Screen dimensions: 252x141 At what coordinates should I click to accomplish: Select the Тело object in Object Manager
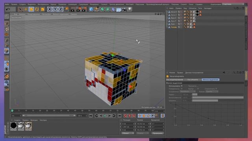[173, 24]
